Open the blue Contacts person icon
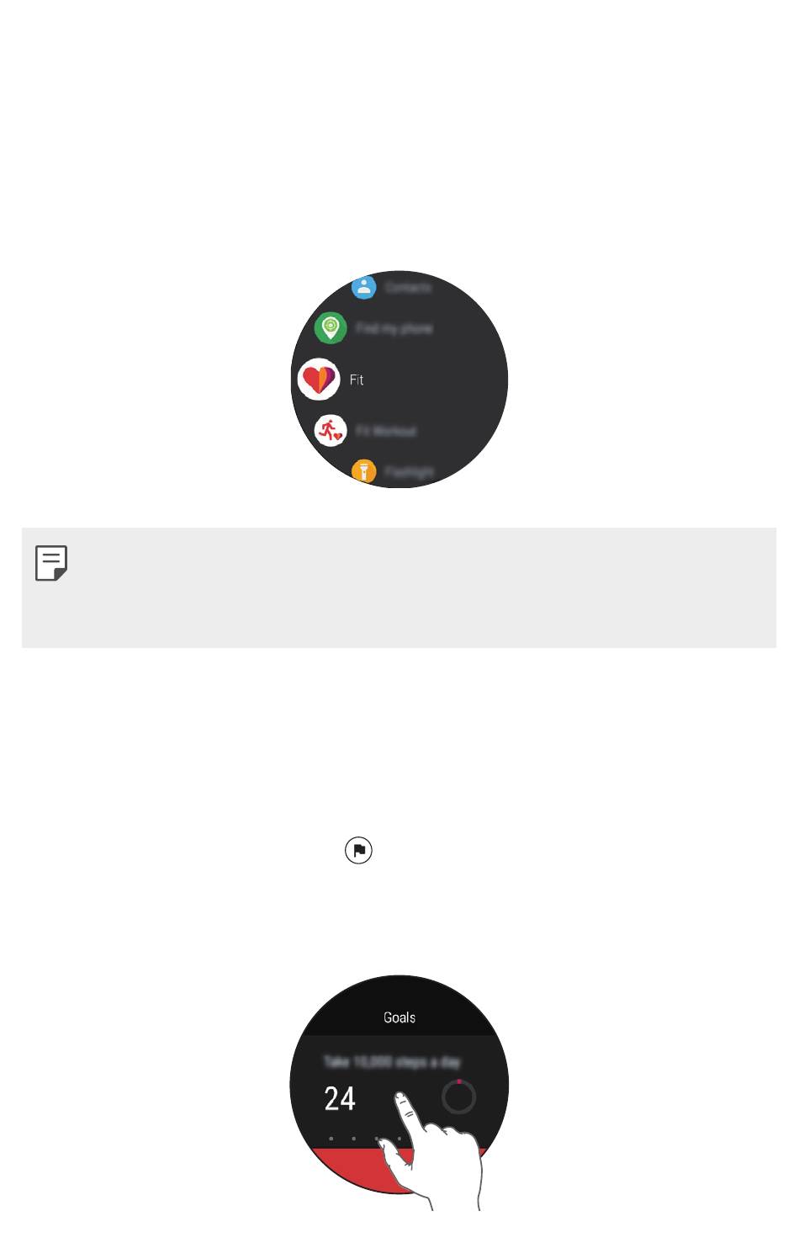The height and width of the screenshot is (1243, 799). [x=363, y=286]
